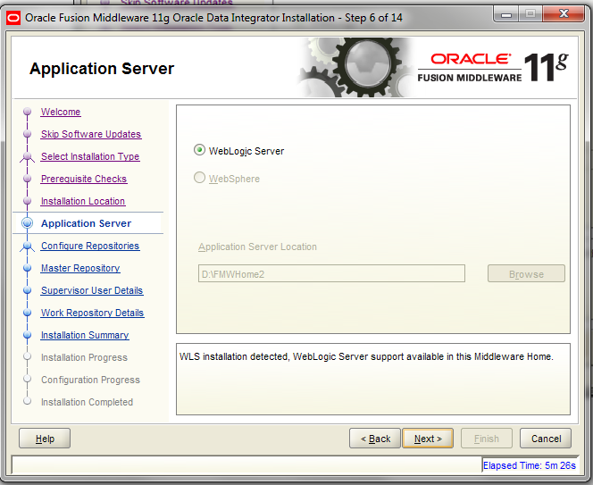Click the Browse button
The image size is (593, 485).
pos(526,273)
